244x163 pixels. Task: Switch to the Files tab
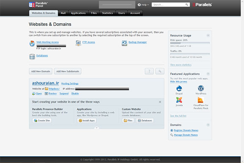point(94,13)
